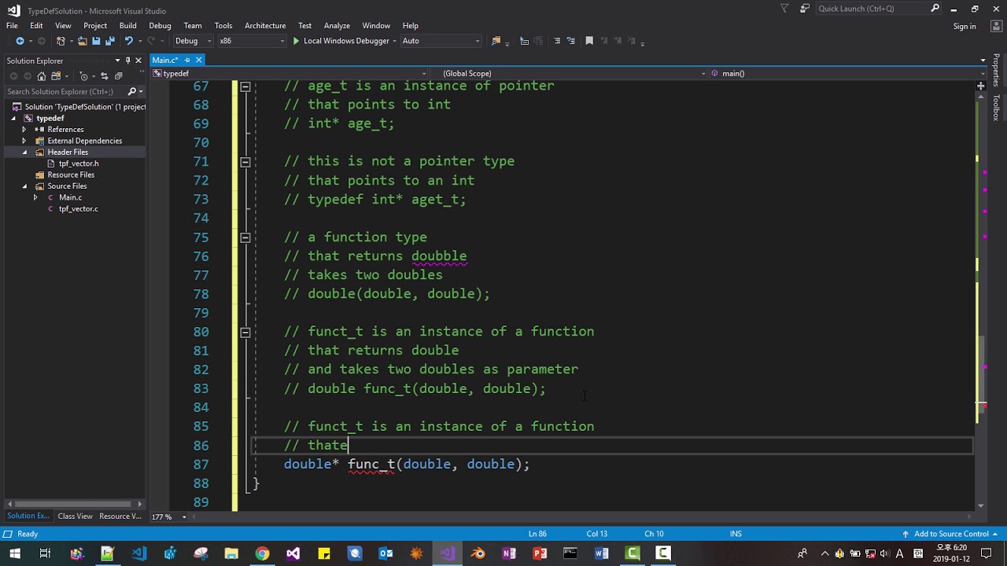Image resolution: width=1007 pixels, height=566 pixels.
Task: Click the Save All toolbar icon
Action: (109, 41)
